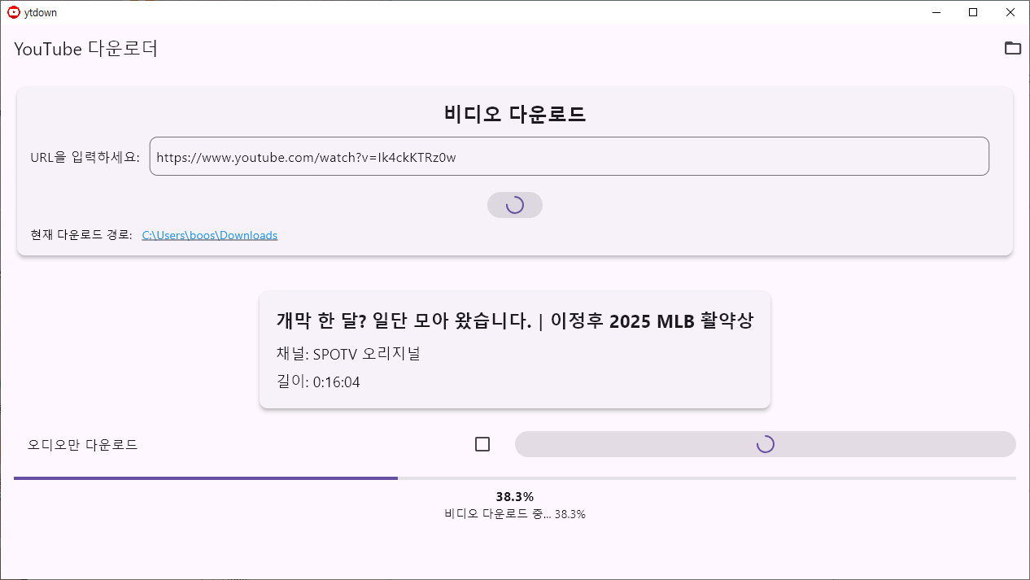The image size is (1030, 580).
Task: Open the C:\Users\boos\Downloads path link
Action: click(x=210, y=235)
